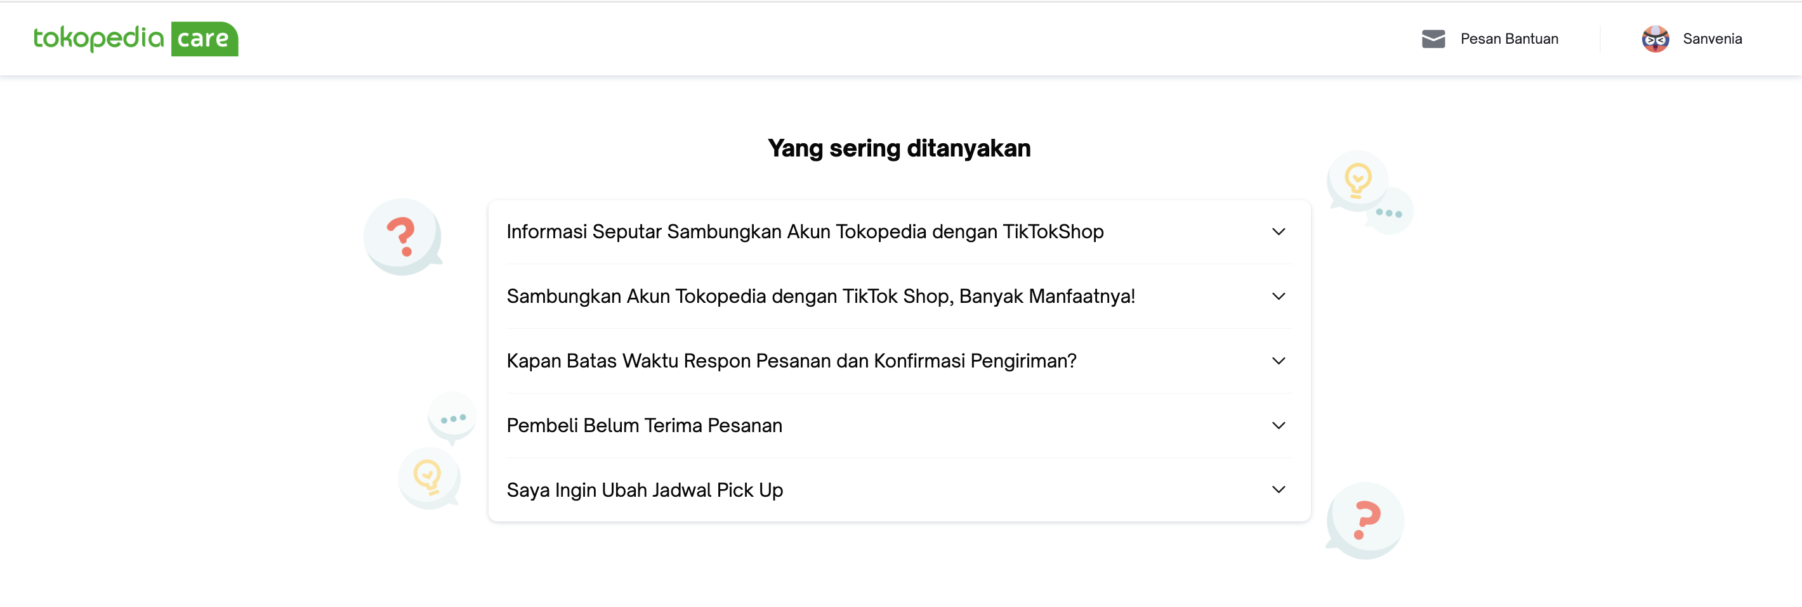
Task: Open question Pembeli Belum Terima Pesanan
Action: 644,425
